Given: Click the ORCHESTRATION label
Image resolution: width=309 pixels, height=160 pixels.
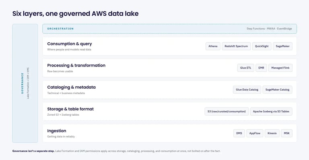Looking at the screenshot, I should pyautogui.click(x=60, y=29).
